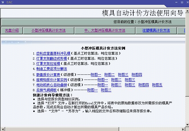Open 齿轮齿室盖落料冲孔模 example link
Image resolution: width=189 pixels, height=131 pixels.
pos(53,53)
